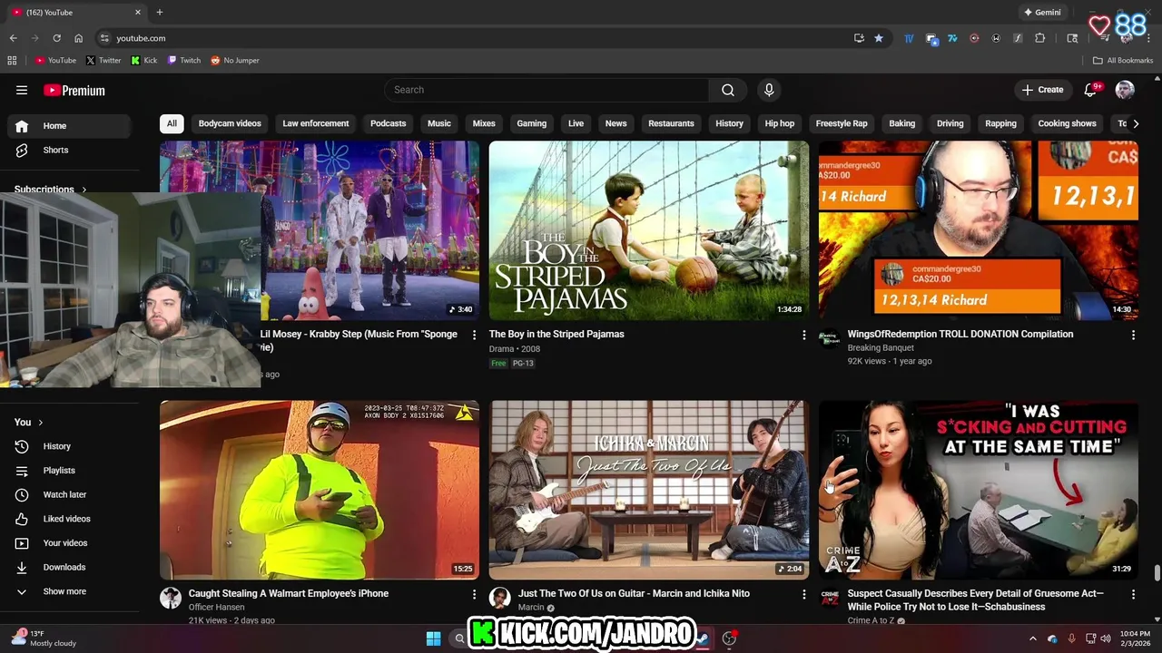Screen dimensions: 1162x653
Task: Open the Gemini button in Chrome
Action: click(x=1042, y=13)
